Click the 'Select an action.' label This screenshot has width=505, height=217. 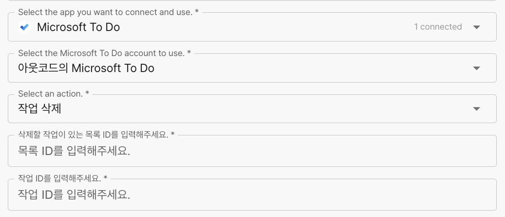point(54,93)
